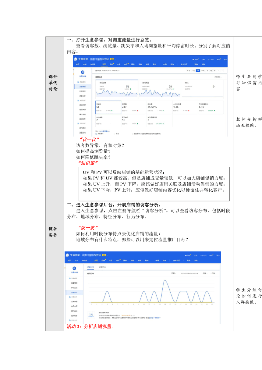Open 计划监控 in the 时段分布 sidebar
Screen dimensions: 262x370
click(74, 287)
